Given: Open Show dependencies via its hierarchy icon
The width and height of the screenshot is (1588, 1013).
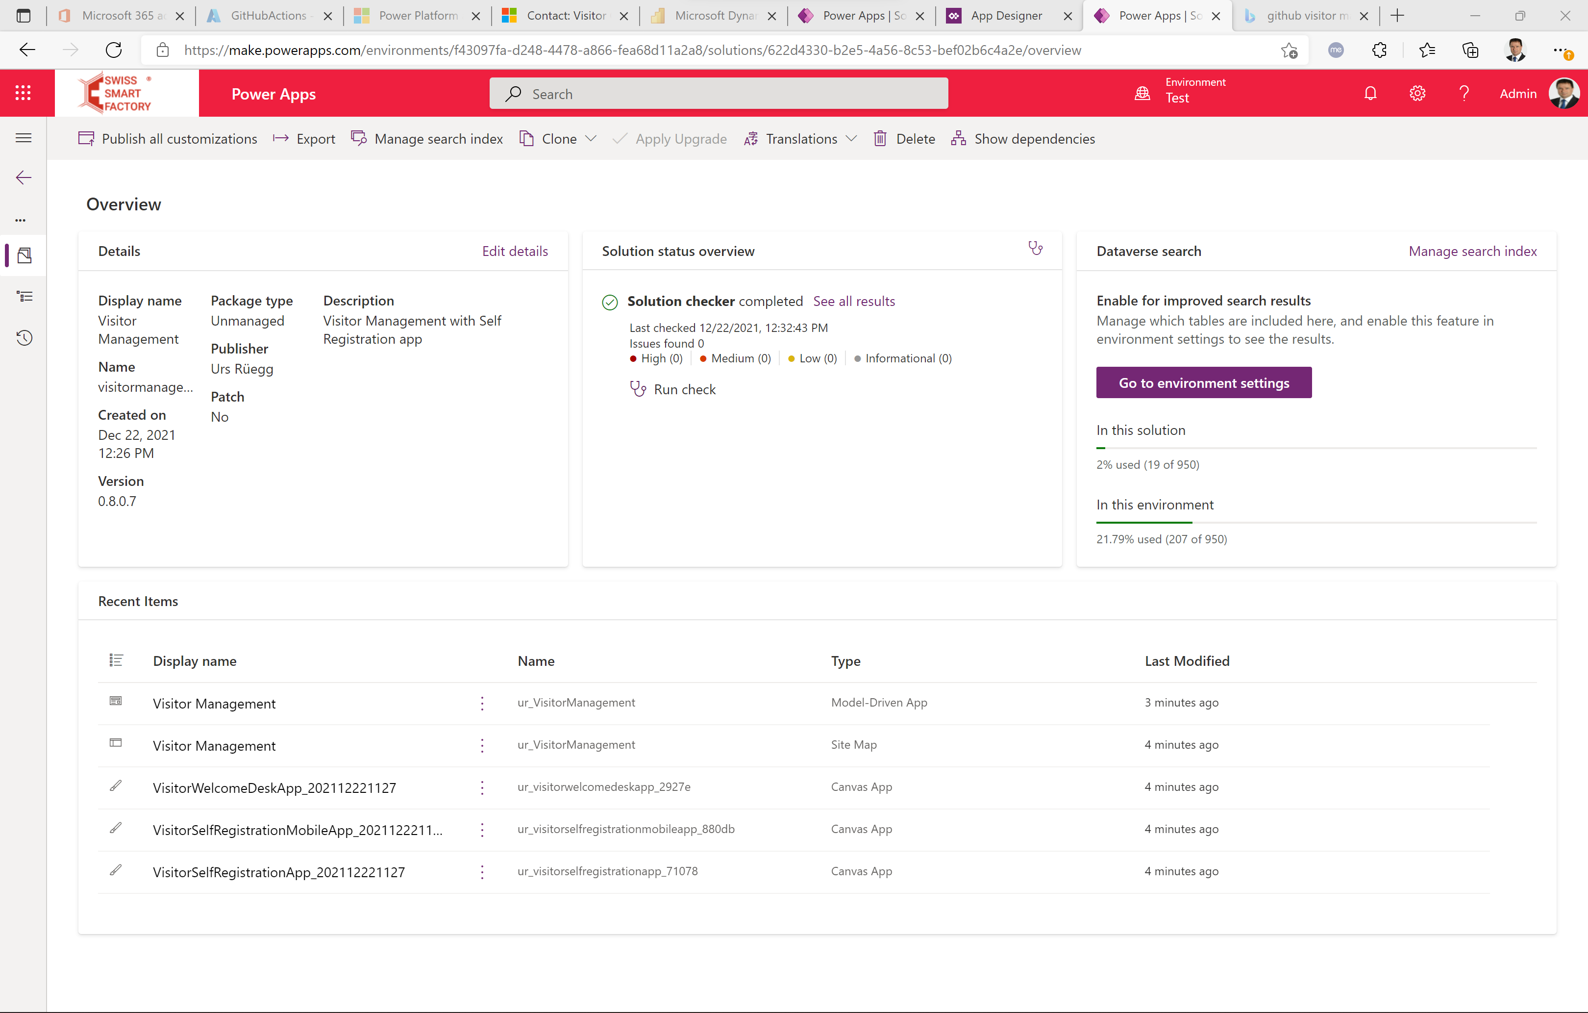Looking at the screenshot, I should point(958,139).
